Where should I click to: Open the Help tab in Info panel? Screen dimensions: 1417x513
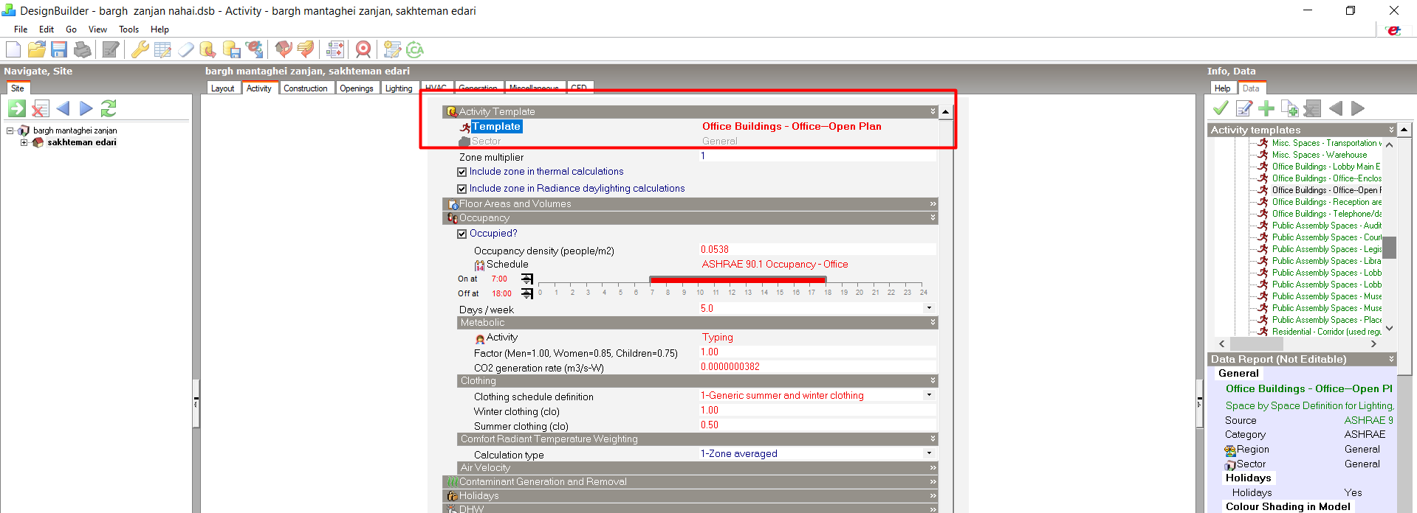click(x=1223, y=88)
